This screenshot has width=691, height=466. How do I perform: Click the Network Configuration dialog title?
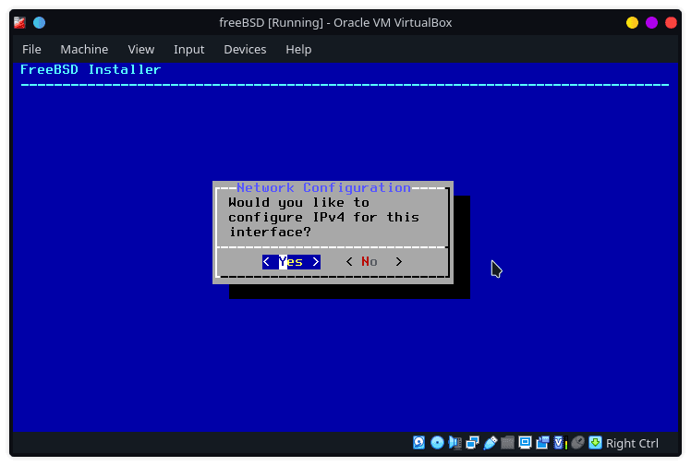pos(323,188)
